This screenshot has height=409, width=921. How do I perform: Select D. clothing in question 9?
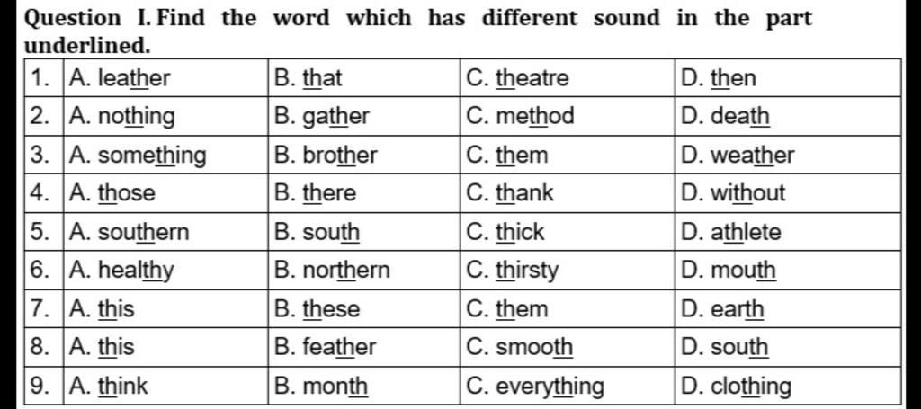[736, 387]
